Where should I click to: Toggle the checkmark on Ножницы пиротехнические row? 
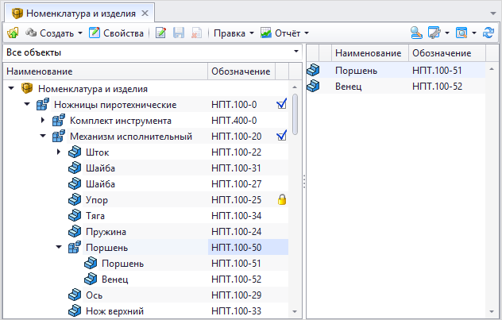pos(281,105)
